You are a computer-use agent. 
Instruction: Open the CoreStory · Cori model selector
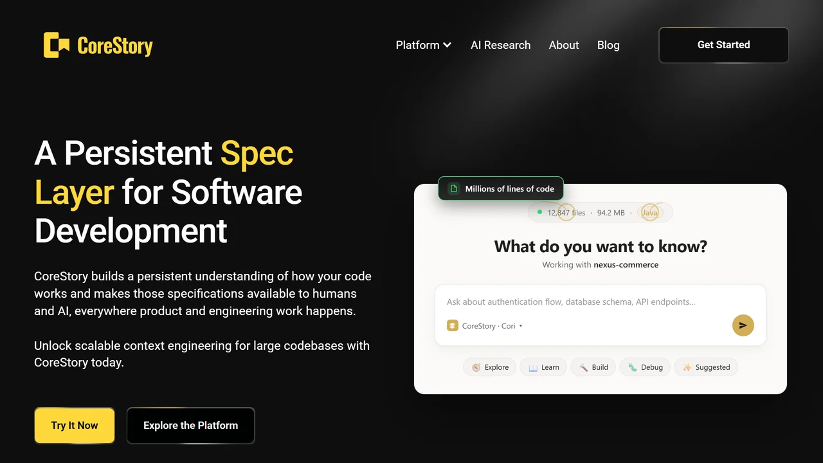click(x=485, y=326)
